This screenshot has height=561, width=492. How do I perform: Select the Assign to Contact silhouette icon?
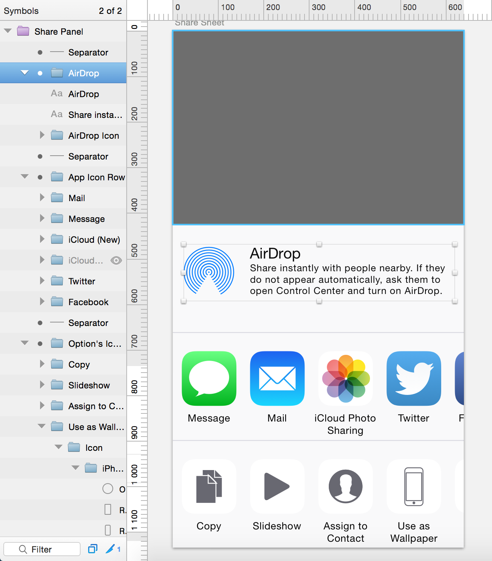click(x=346, y=486)
